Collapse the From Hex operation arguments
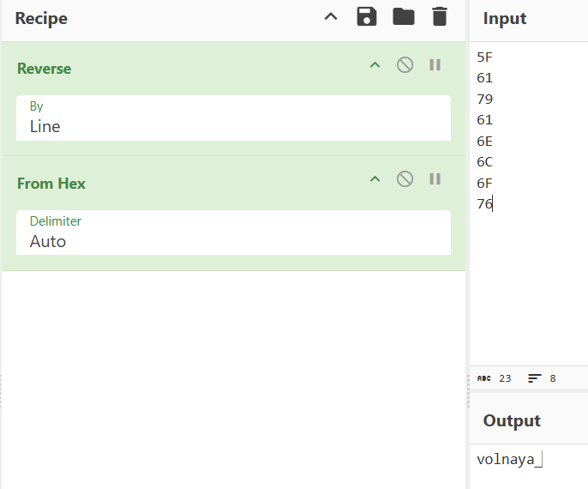 coord(375,179)
